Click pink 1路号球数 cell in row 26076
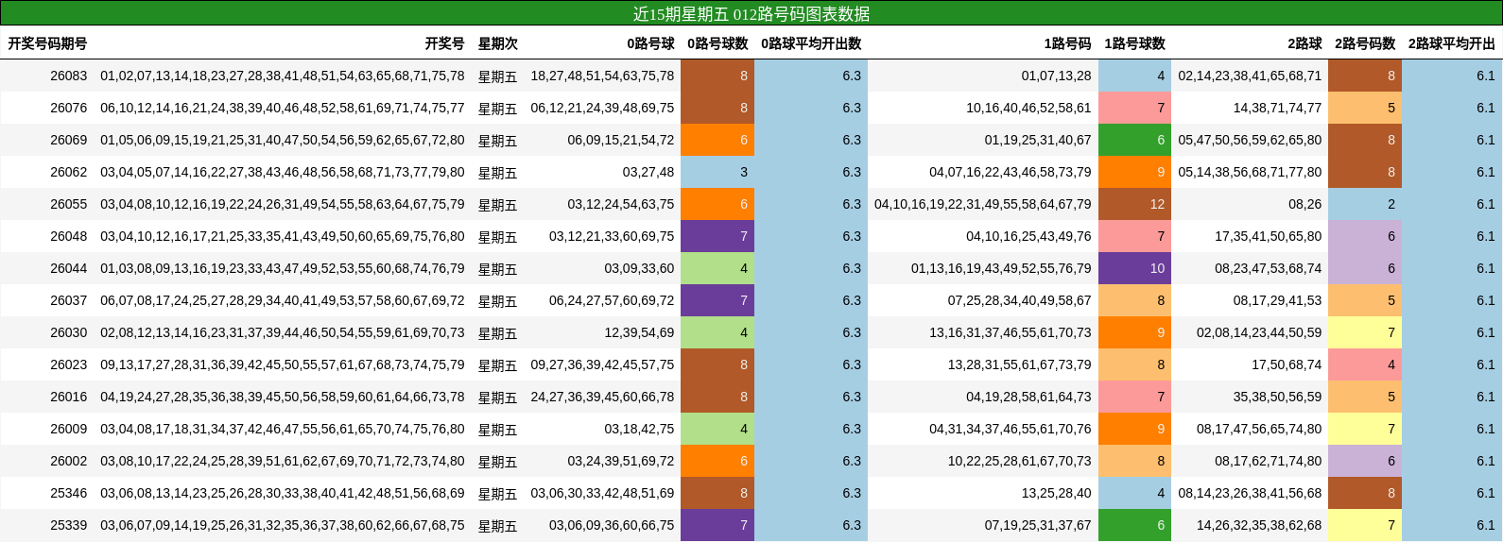 pos(1134,108)
